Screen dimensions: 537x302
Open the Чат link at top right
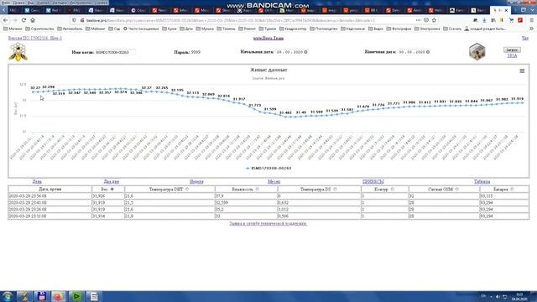point(525,38)
